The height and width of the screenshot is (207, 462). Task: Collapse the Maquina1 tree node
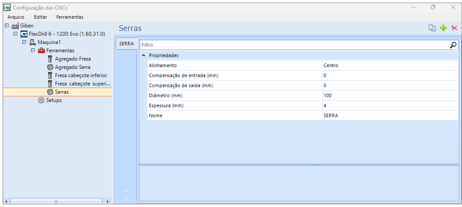pyautogui.click(x=24, y=42)
